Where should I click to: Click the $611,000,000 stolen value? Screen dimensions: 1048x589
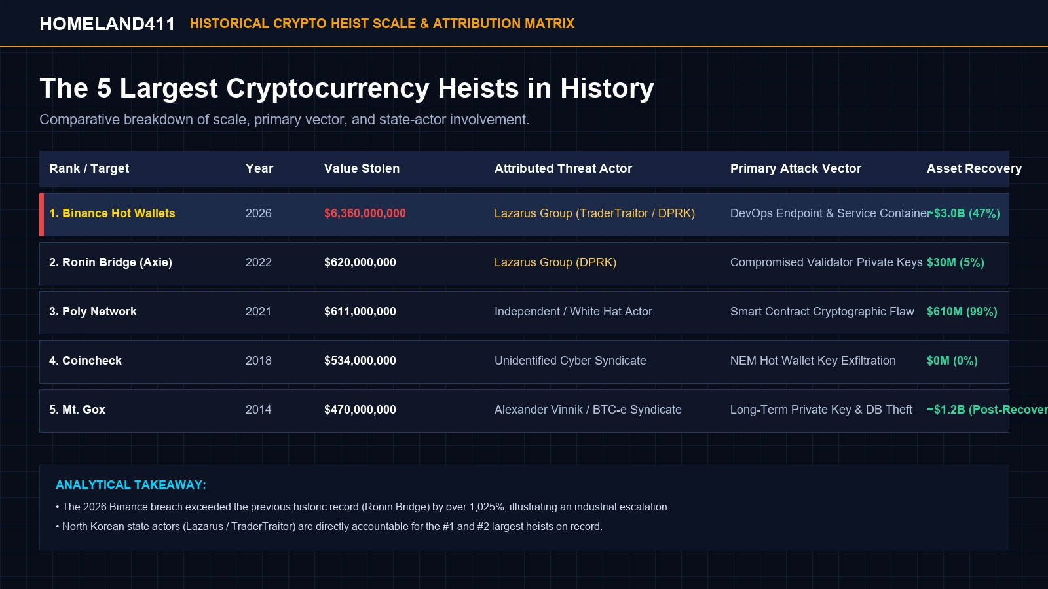tap(360, 312)
